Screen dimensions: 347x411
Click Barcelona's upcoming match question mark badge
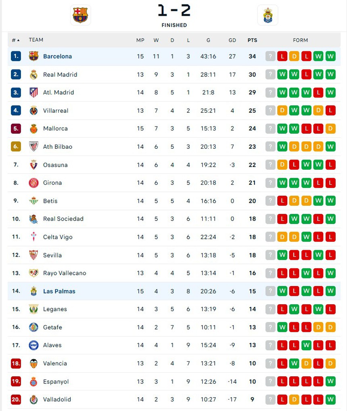(x=270, y=56)
